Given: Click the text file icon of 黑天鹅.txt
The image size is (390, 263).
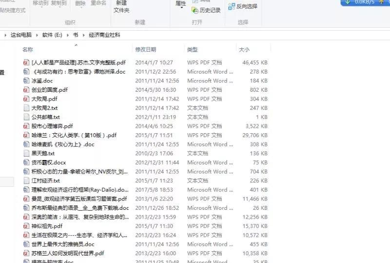Looking at the screenshot, I should pyautogui.click(x=26, y=153).
